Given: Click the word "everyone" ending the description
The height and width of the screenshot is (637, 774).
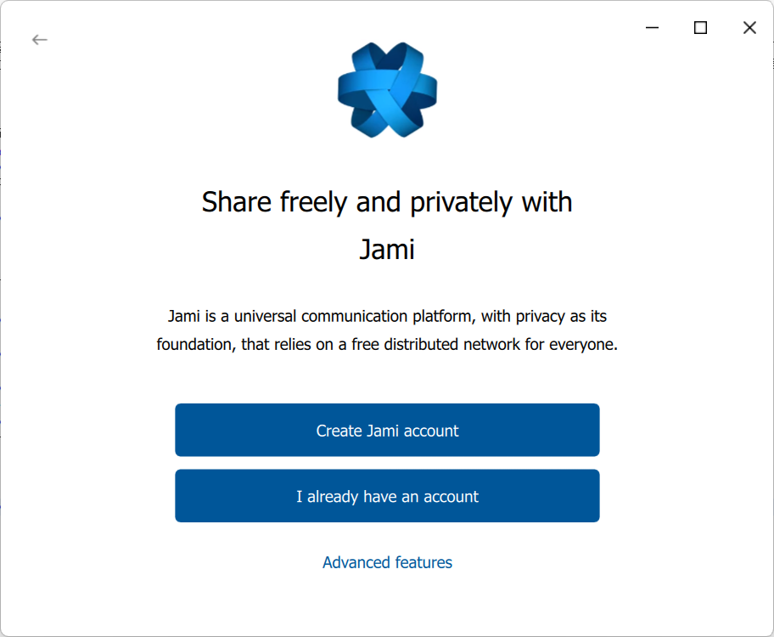Looking at the screenshot, I should (x=581, y=345).
